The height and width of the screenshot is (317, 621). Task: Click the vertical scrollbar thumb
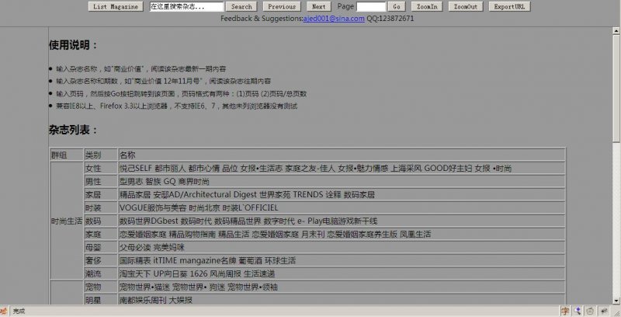616,87
